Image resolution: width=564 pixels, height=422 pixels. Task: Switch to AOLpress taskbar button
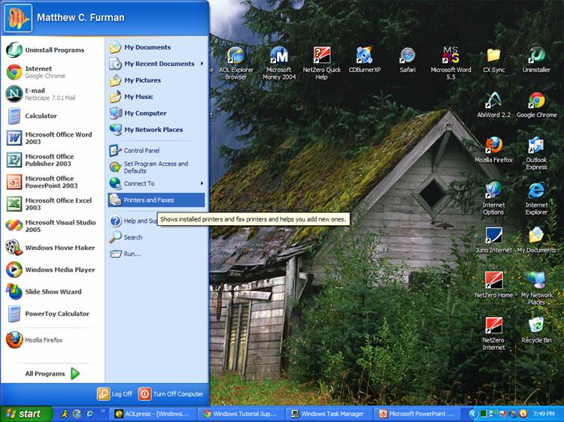[153, 414]
